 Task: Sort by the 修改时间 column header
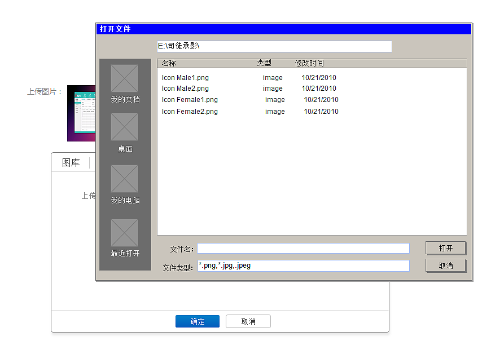(x=309, y=63)
